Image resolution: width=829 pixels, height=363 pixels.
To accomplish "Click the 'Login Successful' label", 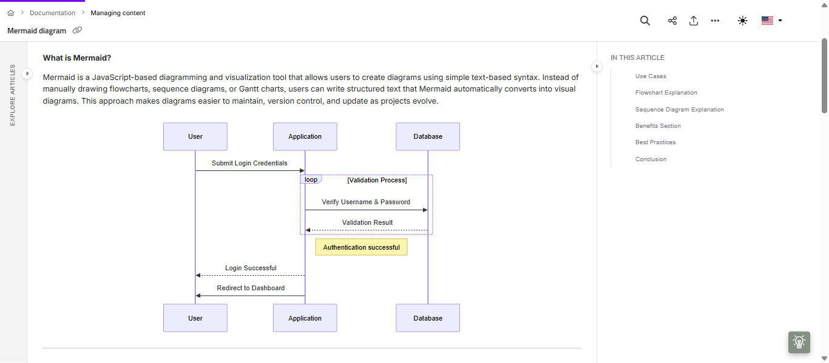I will click(251, 268).
